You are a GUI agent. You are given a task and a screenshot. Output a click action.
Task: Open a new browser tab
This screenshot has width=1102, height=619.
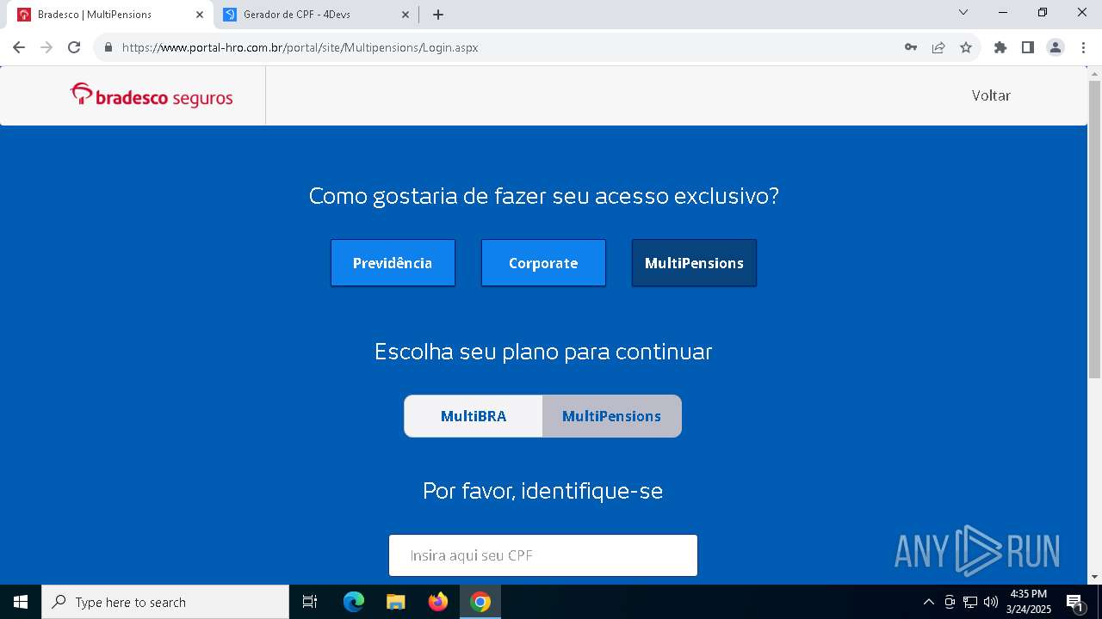(x=438, y=15)
